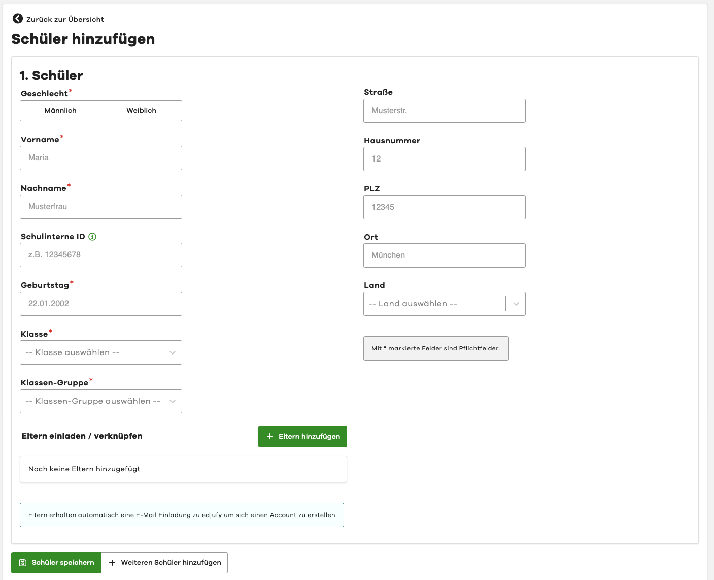Viewport: 714px width, 580px height.
Task: Click the back arrow circle icon
Action: coord(18,19)
